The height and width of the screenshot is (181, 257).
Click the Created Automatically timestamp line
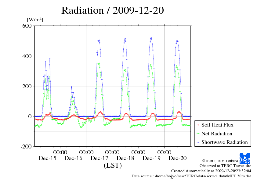[211, 171]
